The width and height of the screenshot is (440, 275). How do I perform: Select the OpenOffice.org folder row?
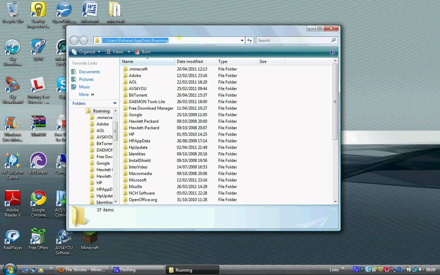143,200
